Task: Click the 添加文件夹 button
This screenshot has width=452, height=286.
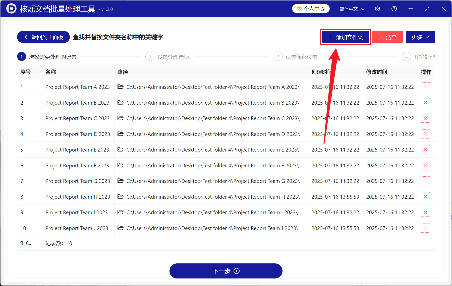Action: [x=345, y=37]
